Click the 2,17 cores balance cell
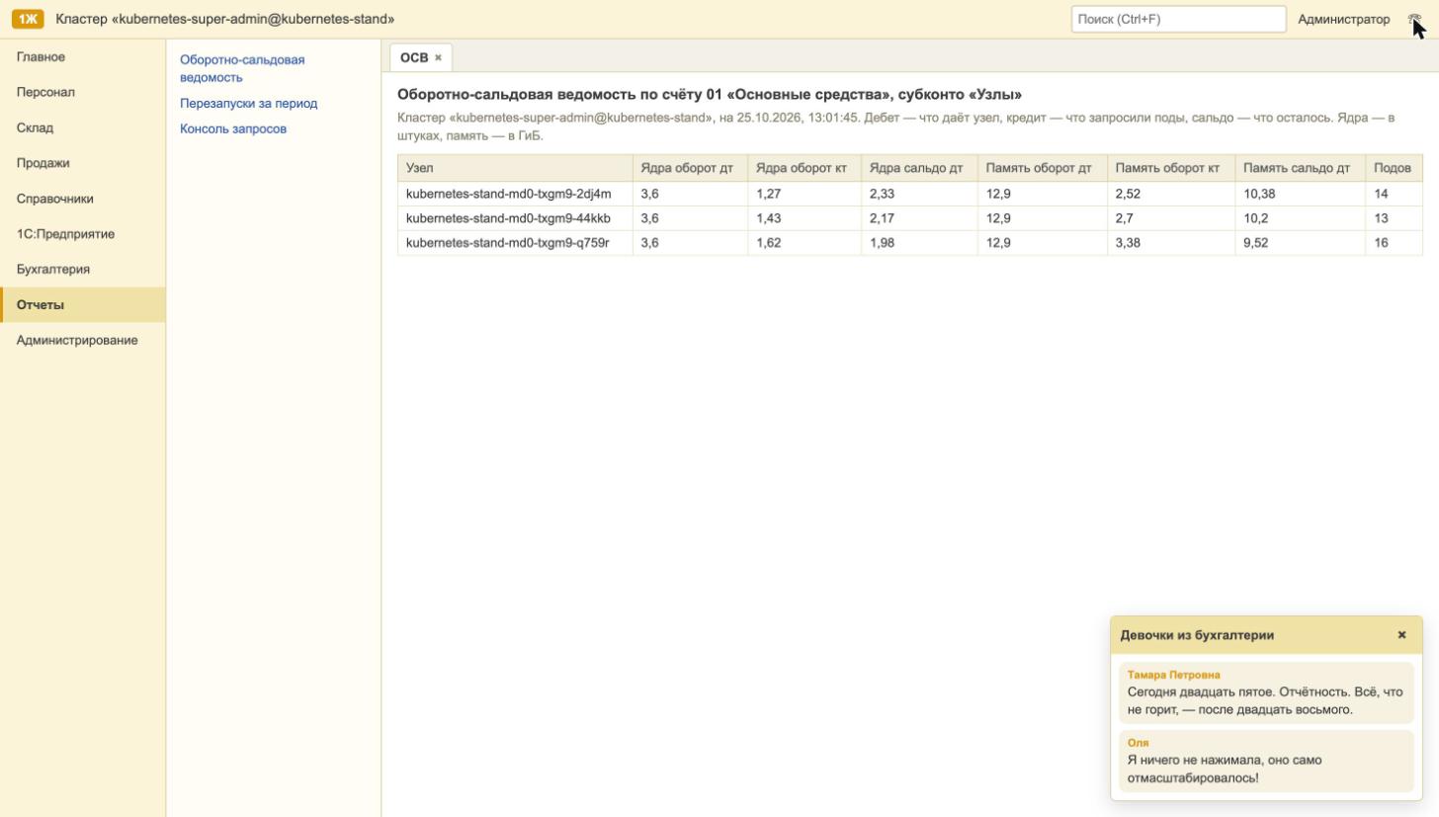Image resolution: width=1439 pixels, height=817 pixels. pyautogui.click(x=919, y=218)
